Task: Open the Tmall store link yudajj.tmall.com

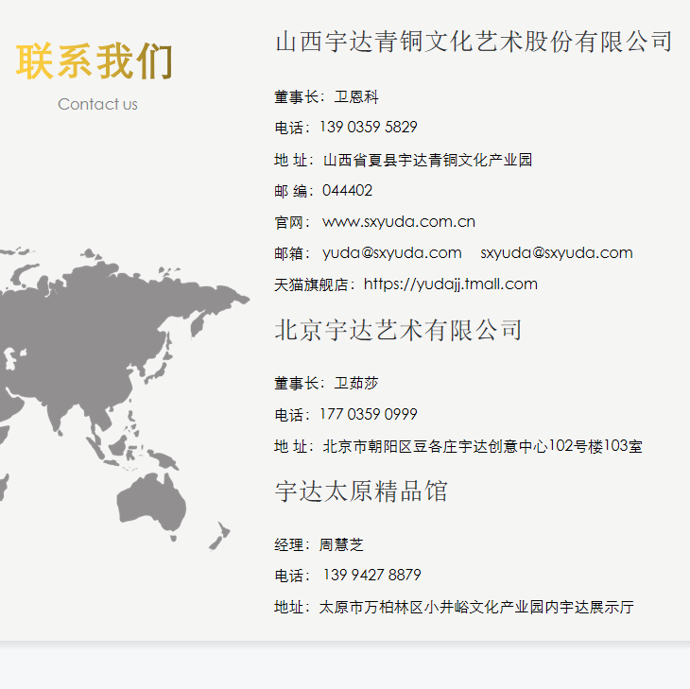Action: 450,284
